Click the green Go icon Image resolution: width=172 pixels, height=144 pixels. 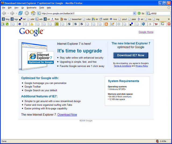139,13
